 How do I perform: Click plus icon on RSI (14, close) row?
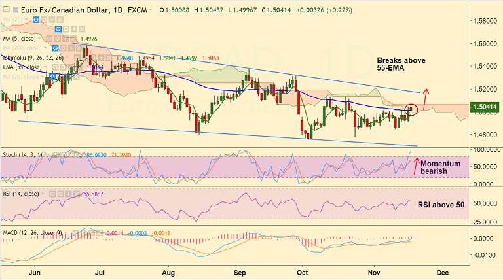68,194
